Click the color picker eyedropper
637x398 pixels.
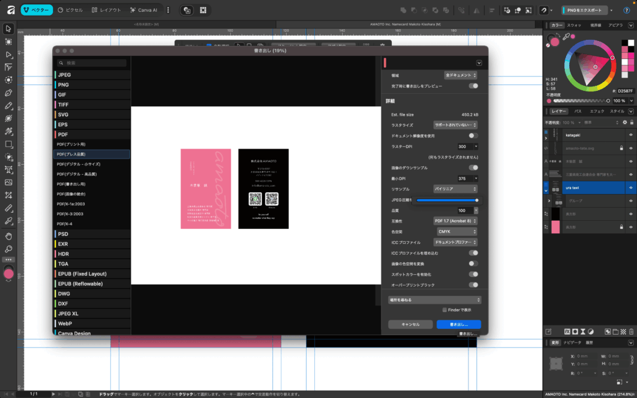[566, 37]
